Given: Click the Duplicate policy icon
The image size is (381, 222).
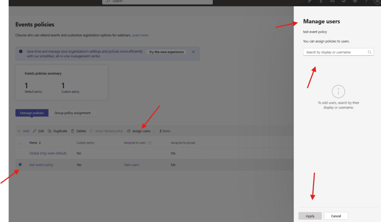Looking at the screenshot, I should 49,131.
